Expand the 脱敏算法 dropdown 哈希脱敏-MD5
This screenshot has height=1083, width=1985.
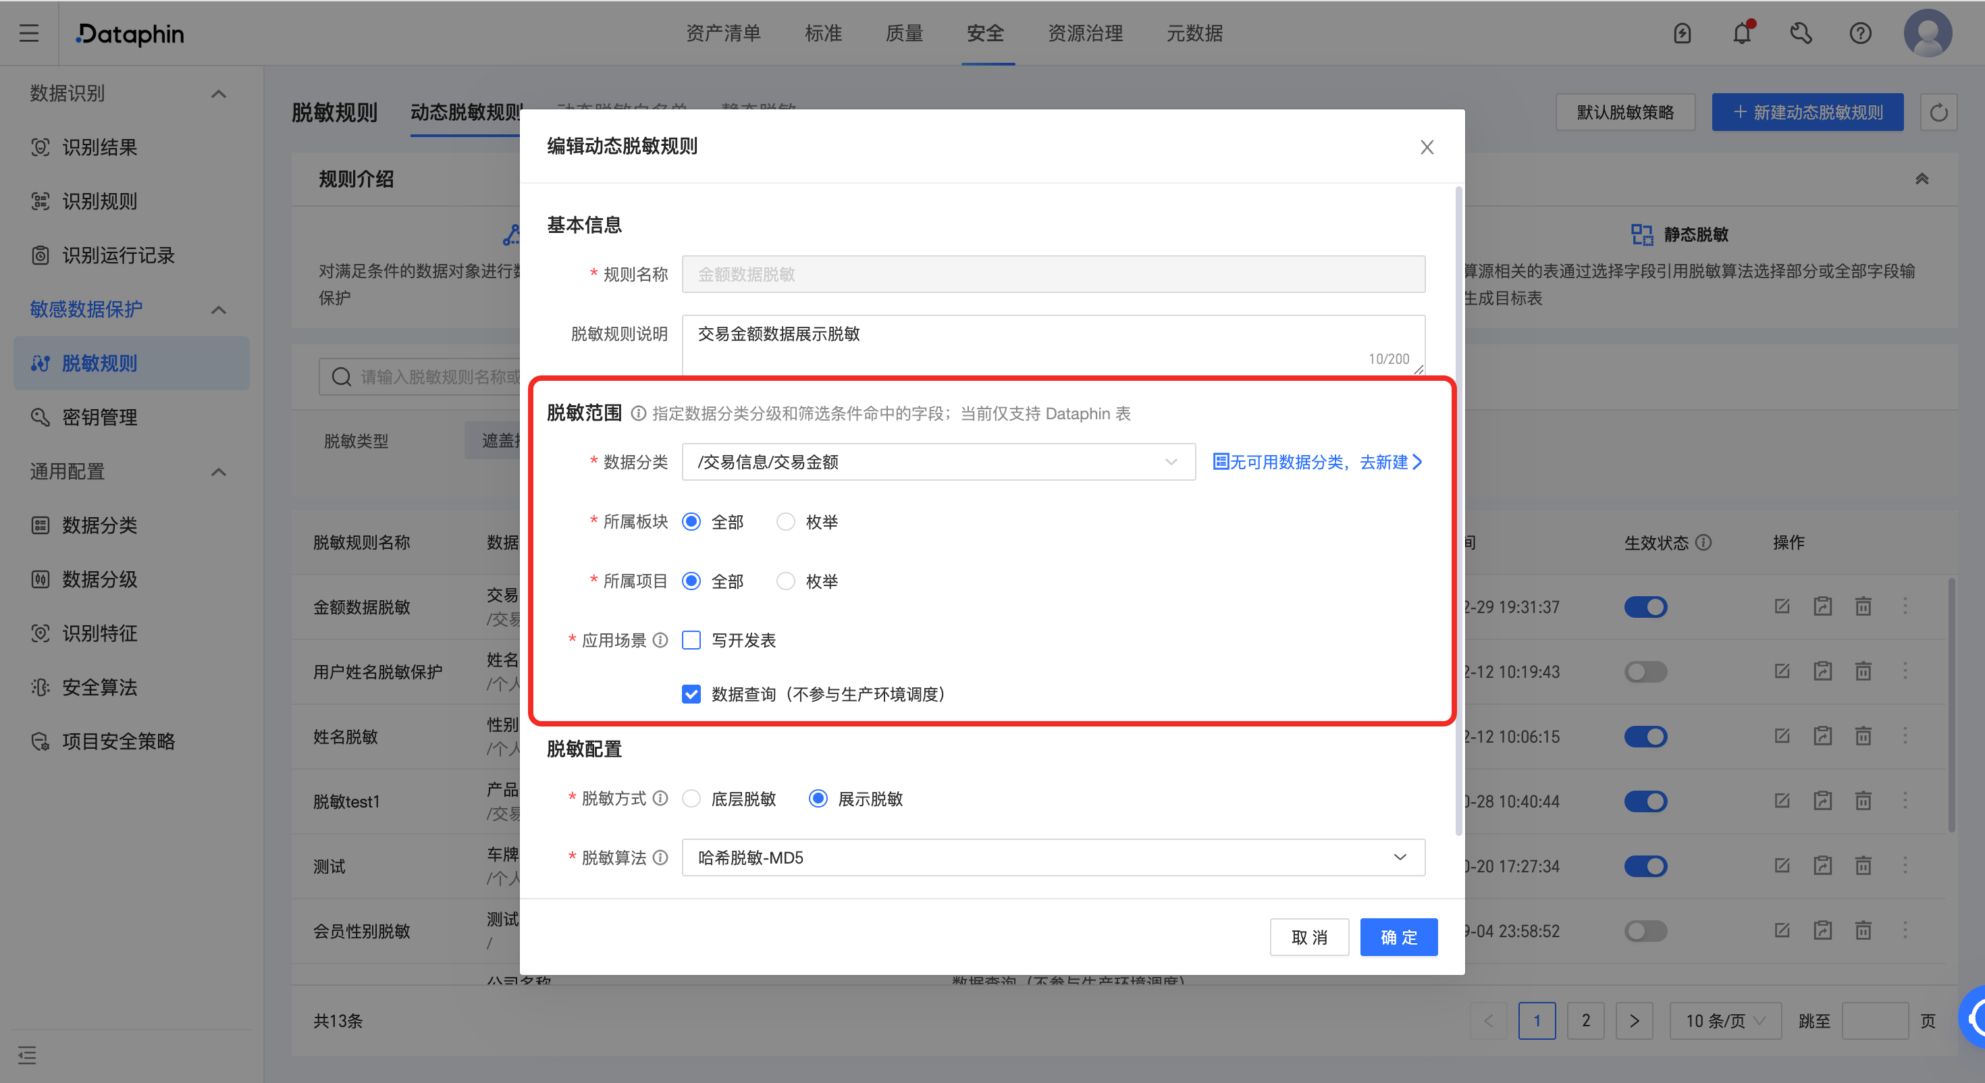pyautogui.click(x=1053, y=857)
